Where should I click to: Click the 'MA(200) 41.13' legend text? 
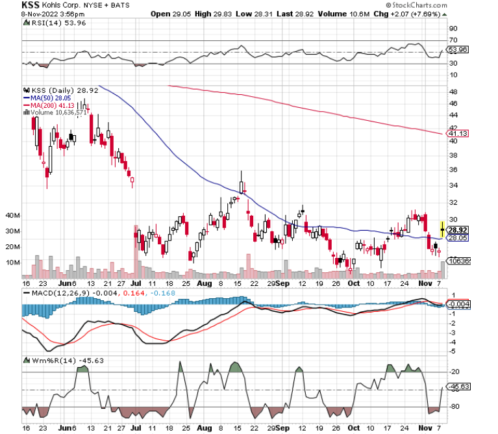pos(53,105)
